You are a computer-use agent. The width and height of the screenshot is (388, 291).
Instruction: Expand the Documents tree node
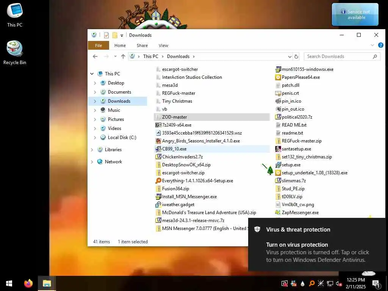(x=95, y=92)
